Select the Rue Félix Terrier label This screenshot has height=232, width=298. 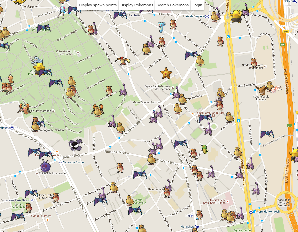click(251, 136)
